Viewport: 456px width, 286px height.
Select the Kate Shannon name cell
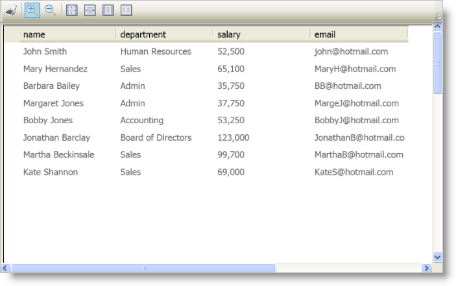tap(51, 172)
